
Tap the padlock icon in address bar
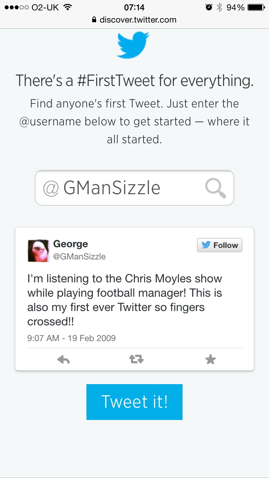94,20
